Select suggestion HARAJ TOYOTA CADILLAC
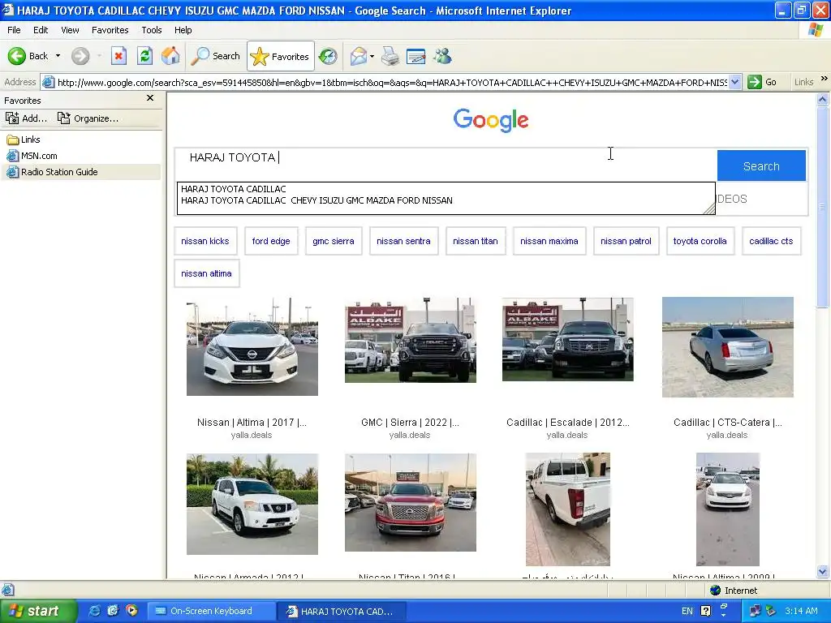The height and width of the screenshot is (623, 831). coord(234,189)
